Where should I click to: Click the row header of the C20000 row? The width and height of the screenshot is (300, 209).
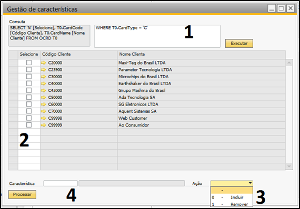(13, 62)
